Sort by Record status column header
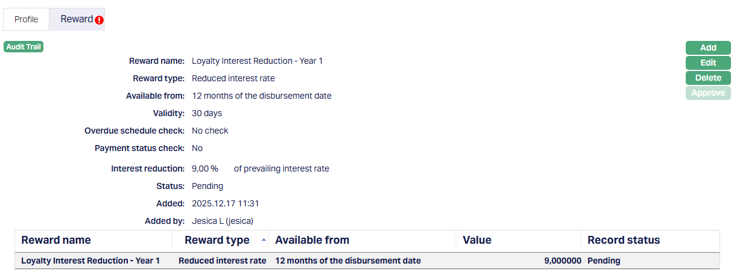 (x=624, y=240)
